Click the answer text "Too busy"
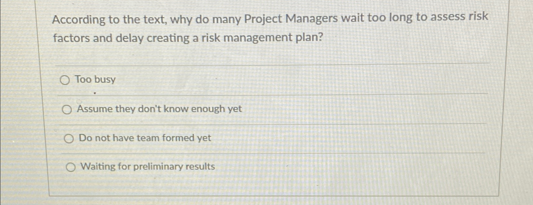Viewport: 533px width, 205px height. [94, 80]
